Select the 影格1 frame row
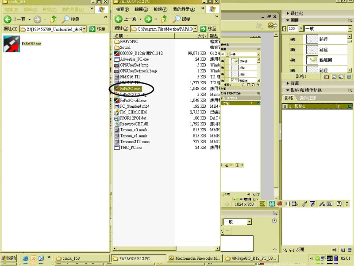Screen dimensions: 354x266 tap(317, 106)
